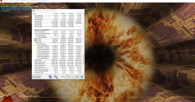This screenshot has width=195, height=102.
Task: Close sensors with blue X icon
Action: coord(82,77)
